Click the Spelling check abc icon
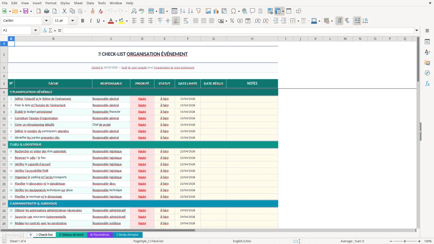Image resolution: width=434 pixels, height=244 pixels. pos(141,11)
